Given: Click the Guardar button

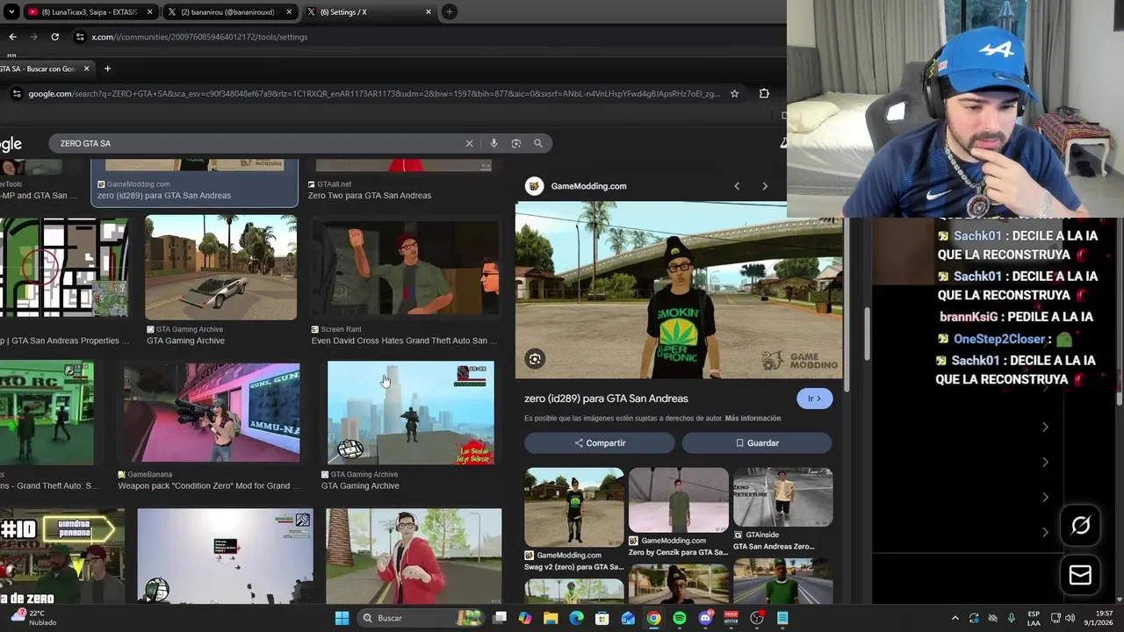Looking at the screenshot, I should (x=757, y=443).
